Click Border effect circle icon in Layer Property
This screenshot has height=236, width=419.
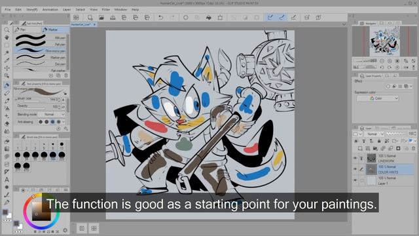pos(388,86)
